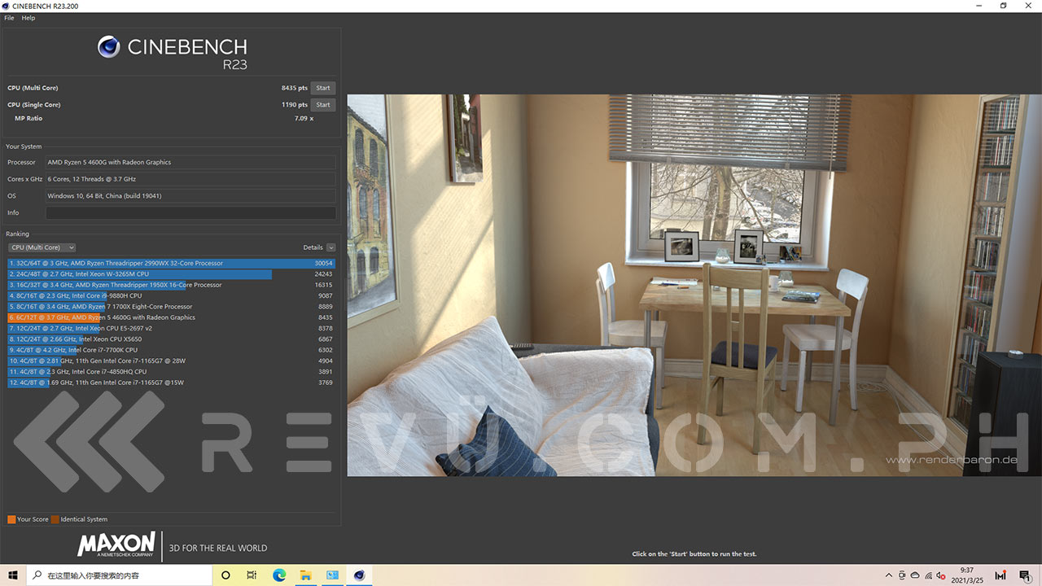
Task: Open the notification center icon
Action: pyautogui.click(x=1025, y=575)
